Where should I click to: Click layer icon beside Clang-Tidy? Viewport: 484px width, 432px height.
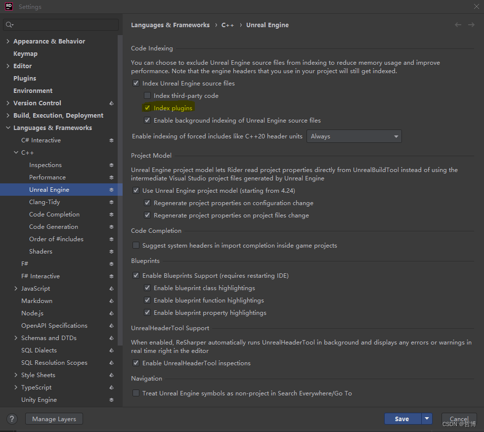point(111,202)
